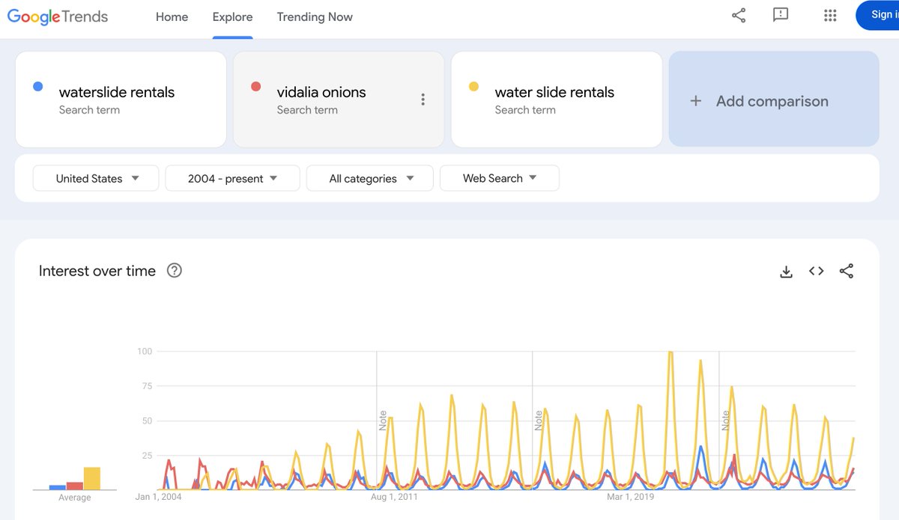
Task: Click the Note marker near 2016
Action: pyautogui.click(x=538, y=420)
